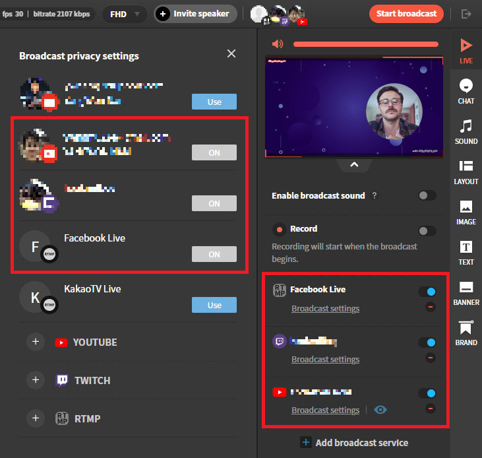The width and height of the screenshot is (482, 458).
Task: Click the white avatar in top bar
Action: [259, 14]
